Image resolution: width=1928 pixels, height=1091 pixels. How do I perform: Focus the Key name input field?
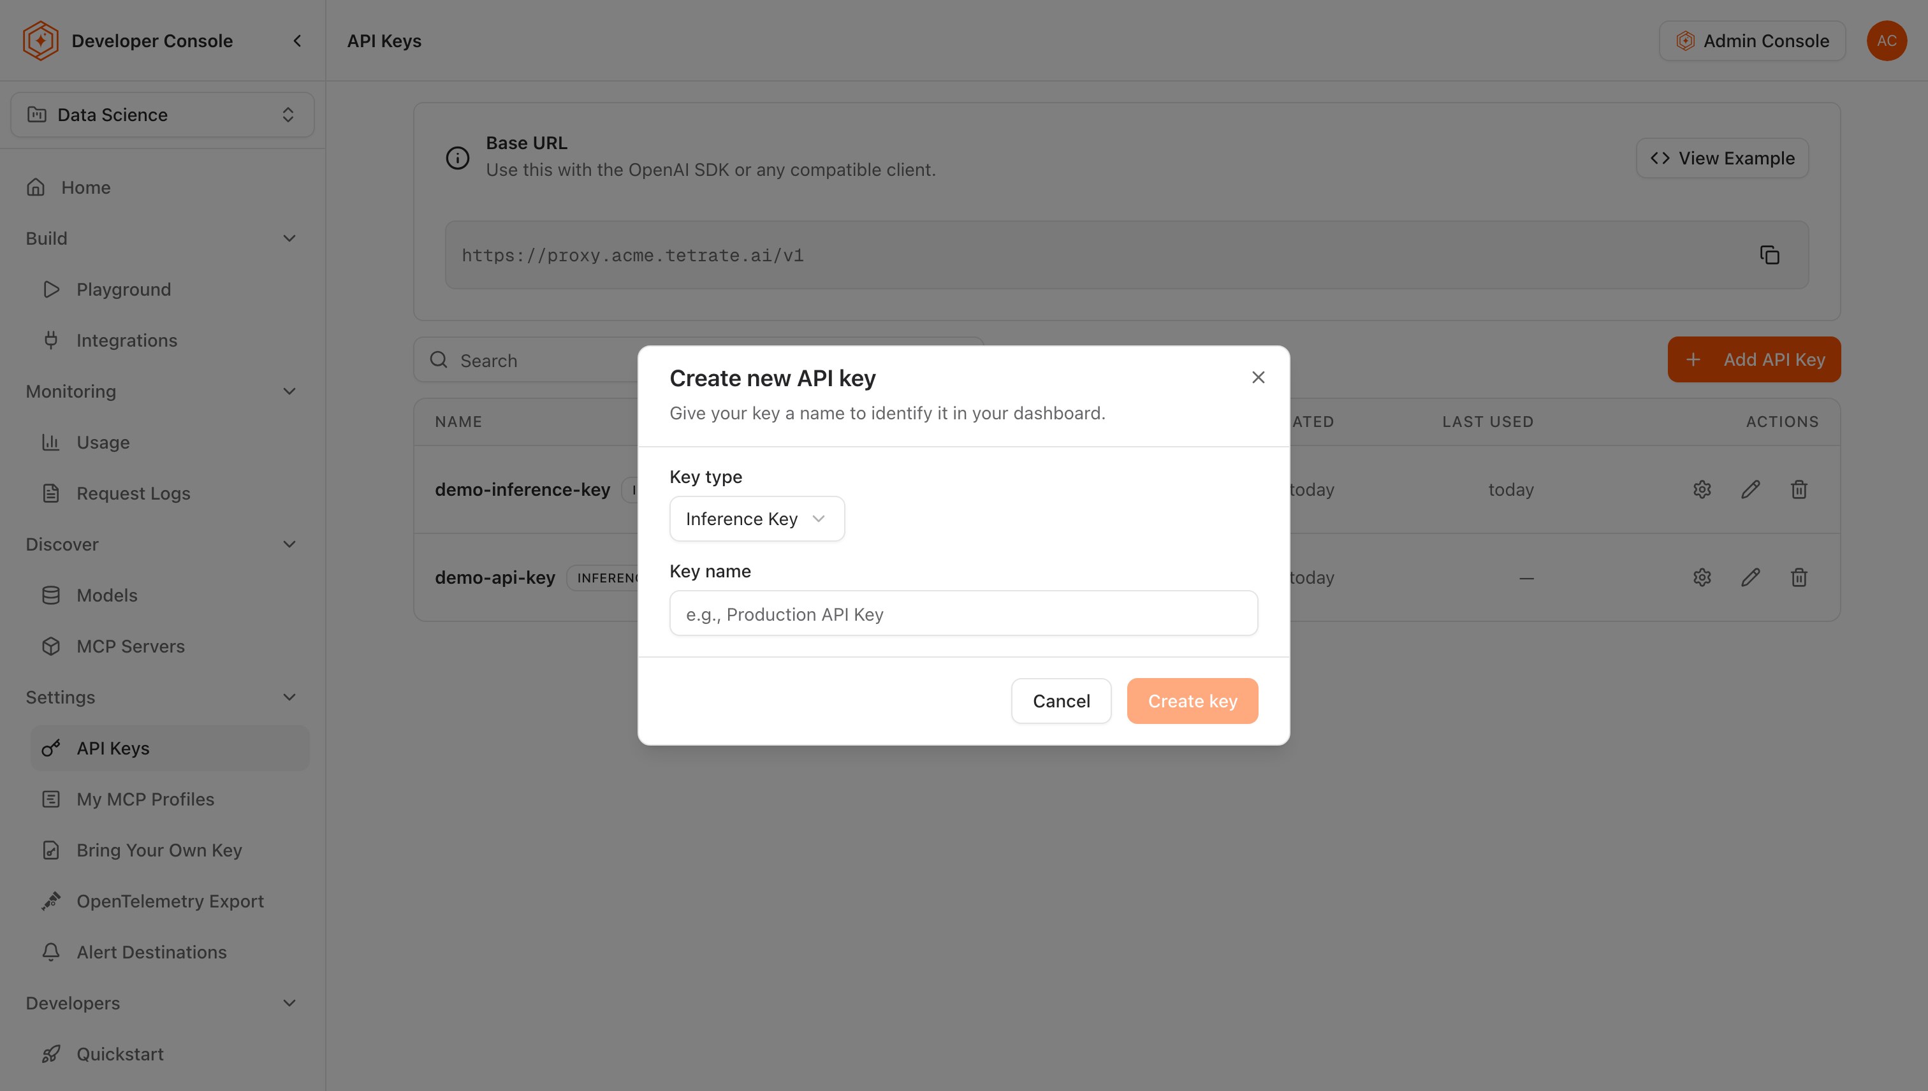click(x=963, y=614)
